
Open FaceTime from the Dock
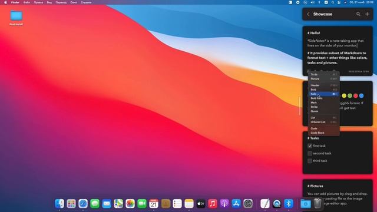[x=142, y=204]
